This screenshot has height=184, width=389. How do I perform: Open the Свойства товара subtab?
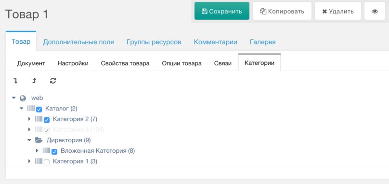tap(125, 63)
